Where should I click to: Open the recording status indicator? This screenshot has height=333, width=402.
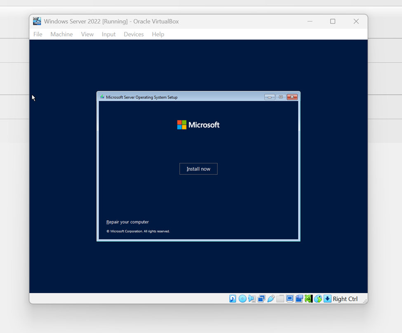coord(299,299)
